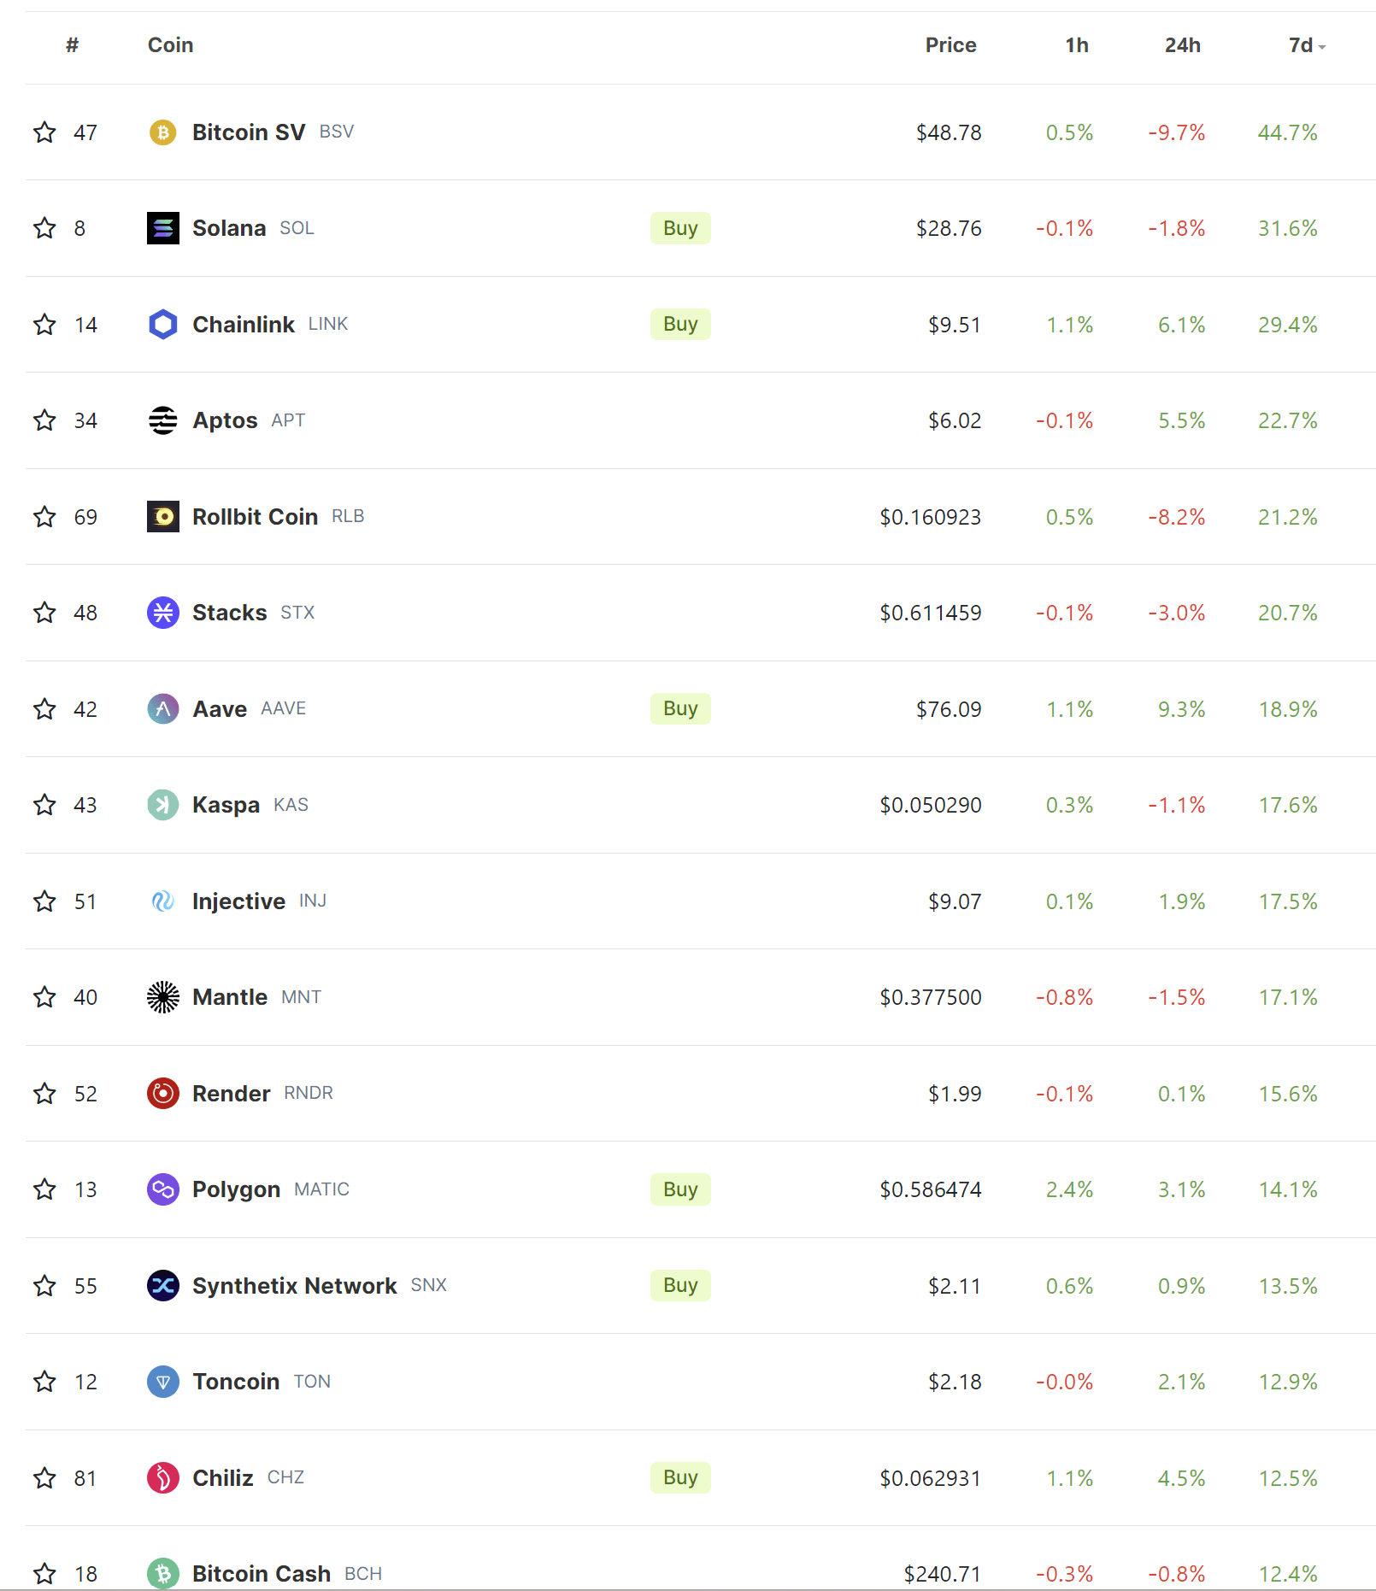Click the Buy button beside Synthetix Network
The height and width of the screenshot is (1591, 1376).
[679, 1285]
